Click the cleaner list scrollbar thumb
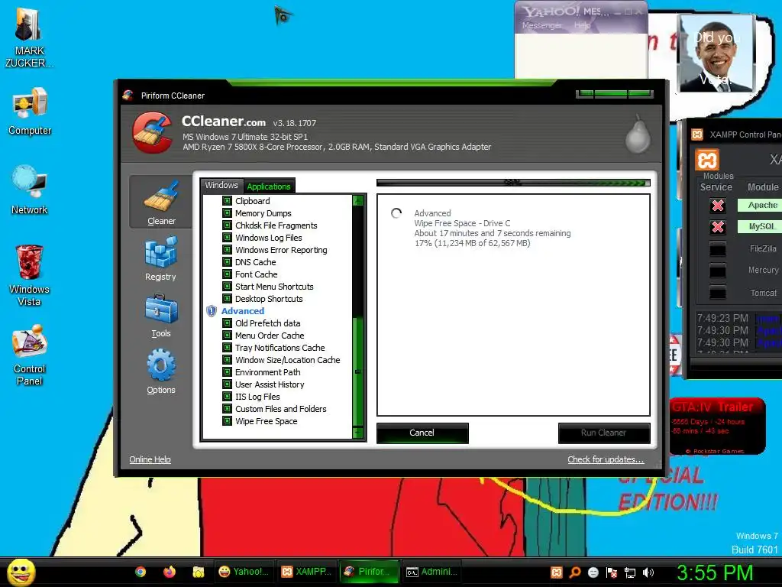 357,371
